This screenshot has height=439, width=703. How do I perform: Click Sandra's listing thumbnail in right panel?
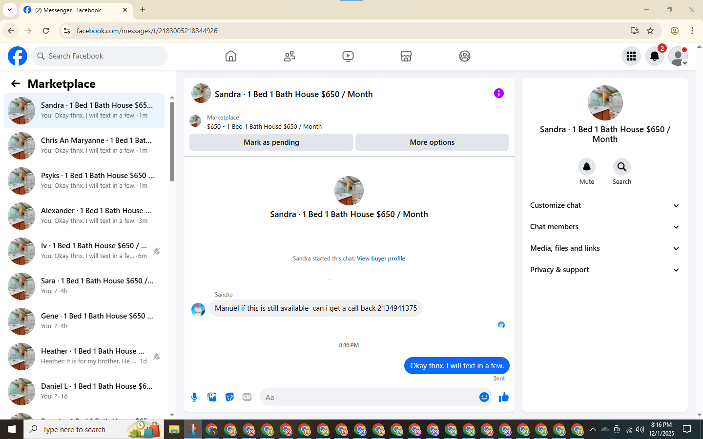605,103
